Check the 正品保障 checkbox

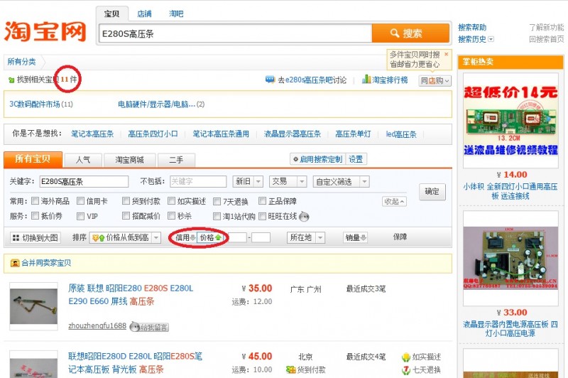click(x=262, y=201)
